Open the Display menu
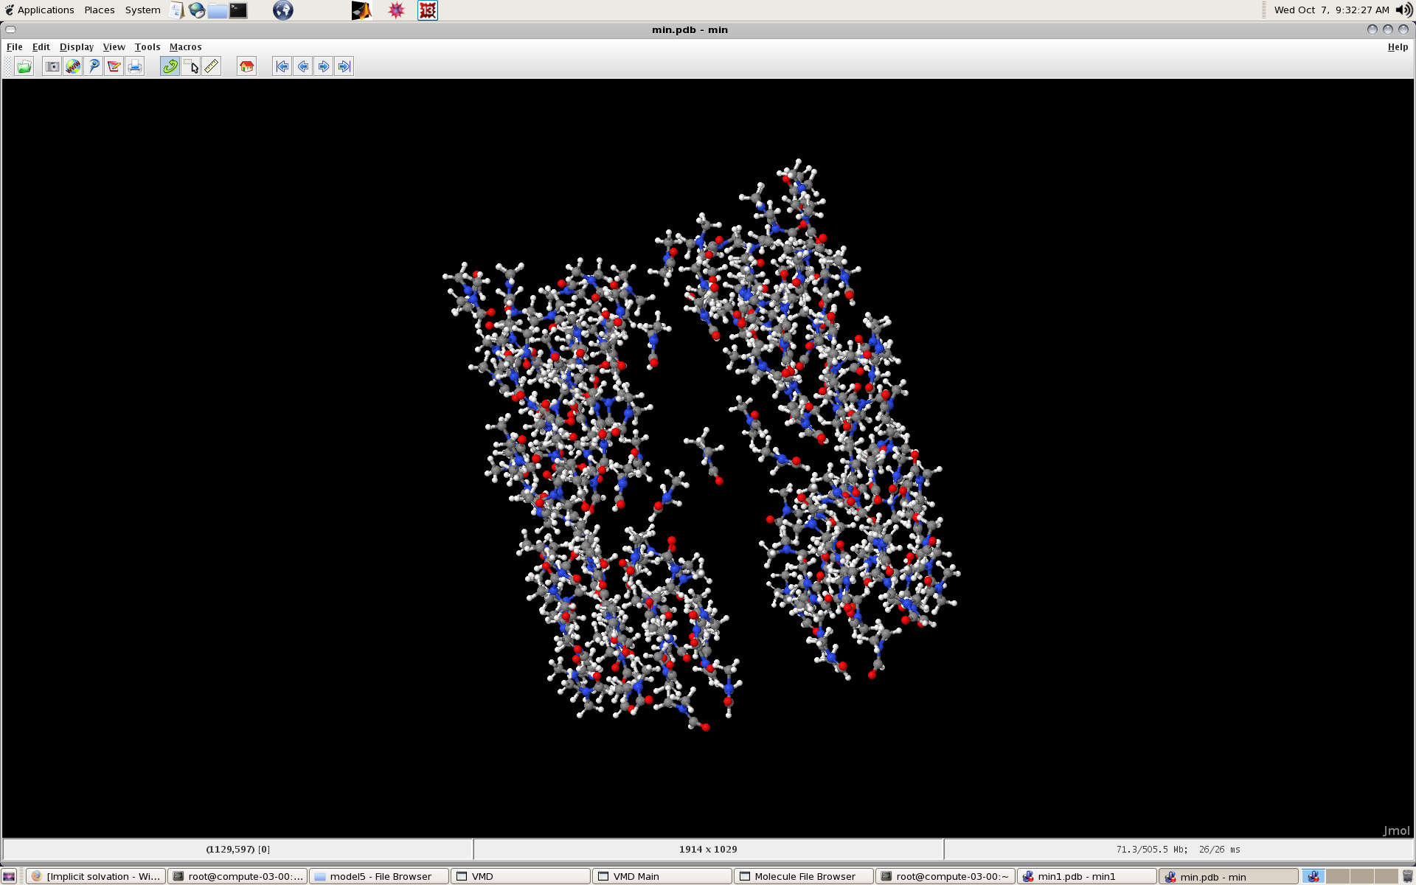Image resolution: width=1416 pixels, height=885 pixels. coord(76,46)
